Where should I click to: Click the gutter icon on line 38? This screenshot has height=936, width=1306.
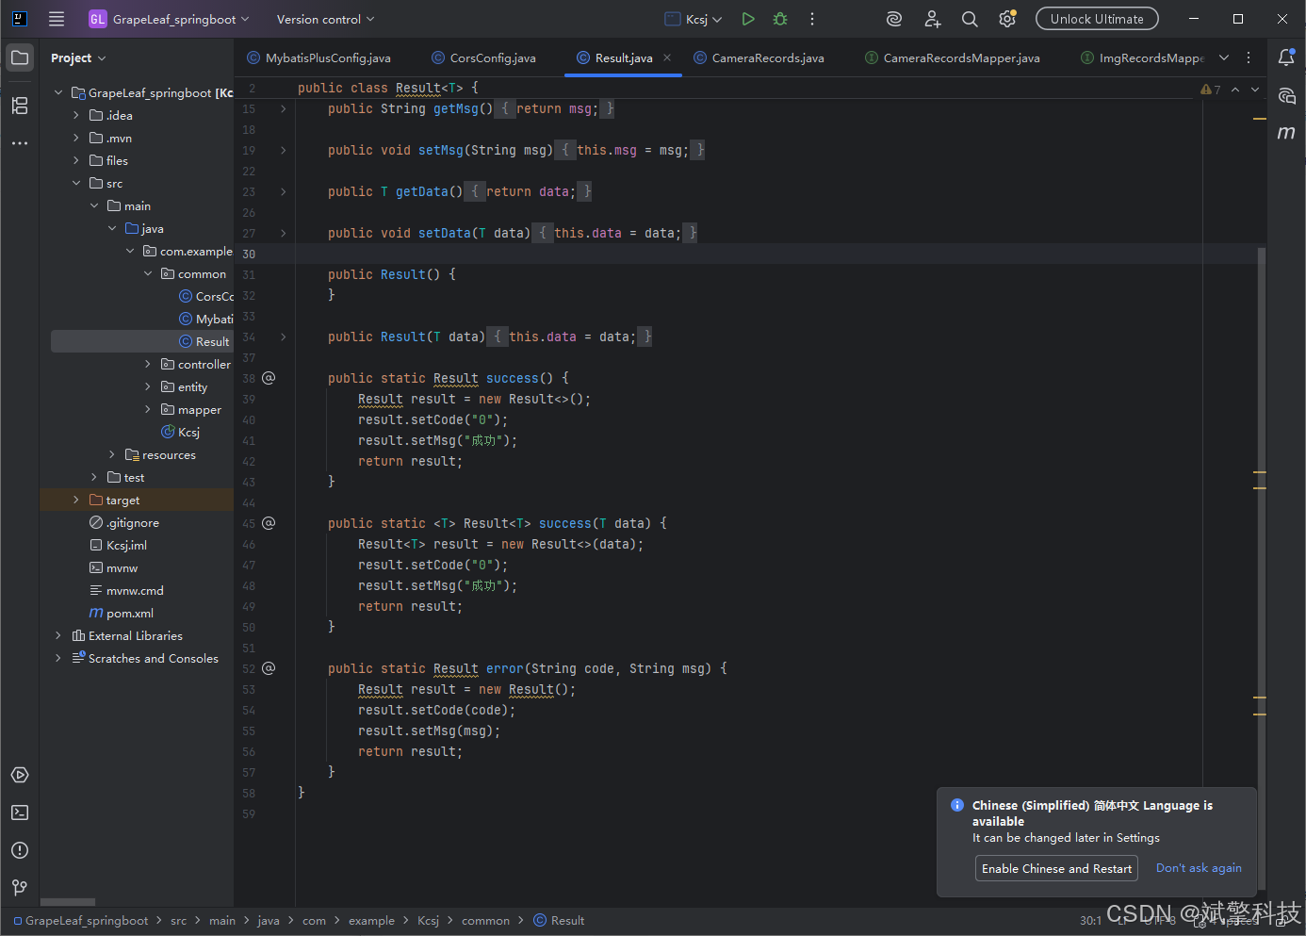[x=269, y=378]
